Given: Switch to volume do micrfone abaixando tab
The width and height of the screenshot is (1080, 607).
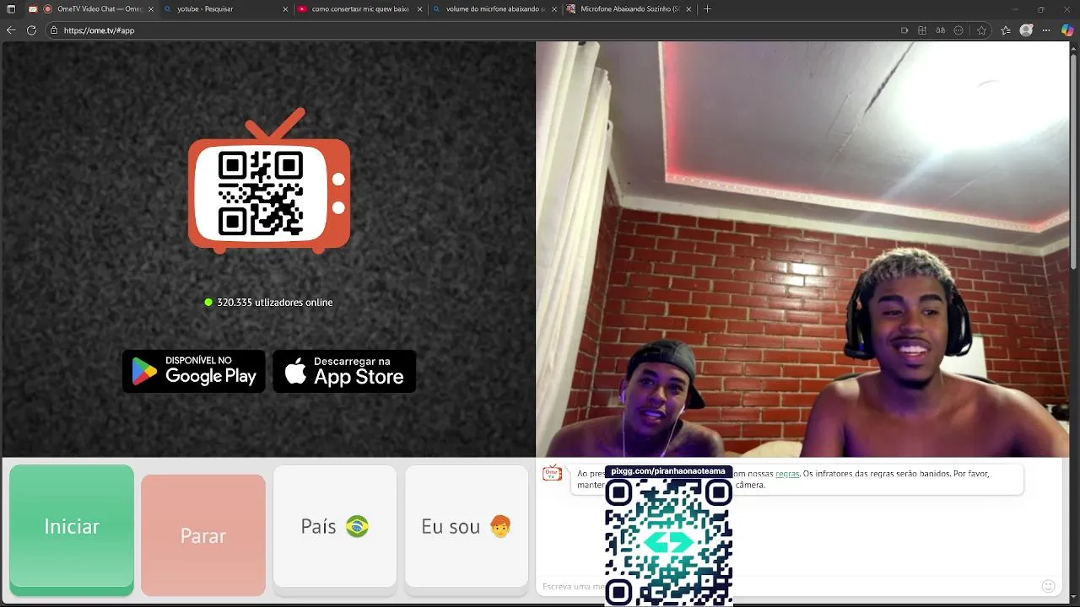Looking at the screenshot, I should 495,9.
